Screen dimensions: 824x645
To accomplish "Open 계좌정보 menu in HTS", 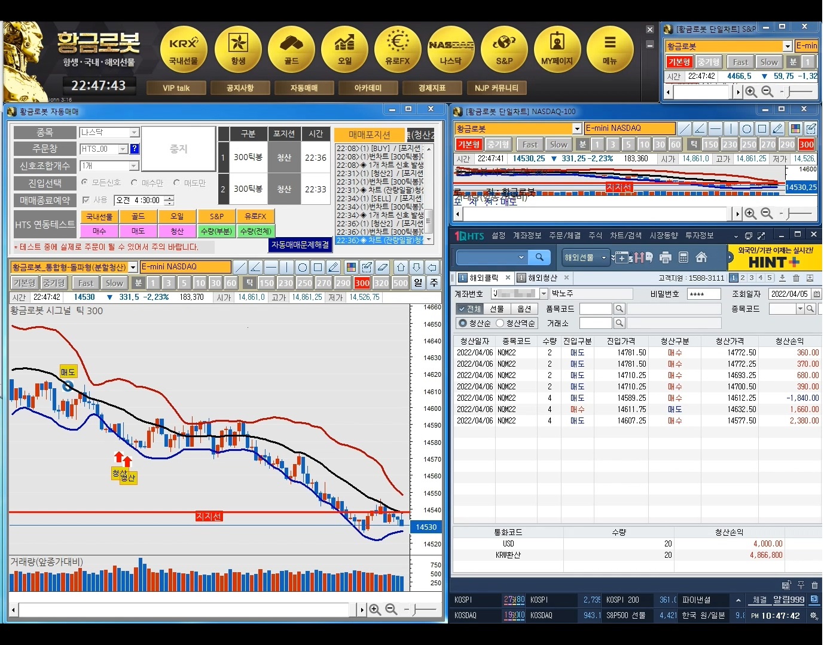I will coord(527,235).
